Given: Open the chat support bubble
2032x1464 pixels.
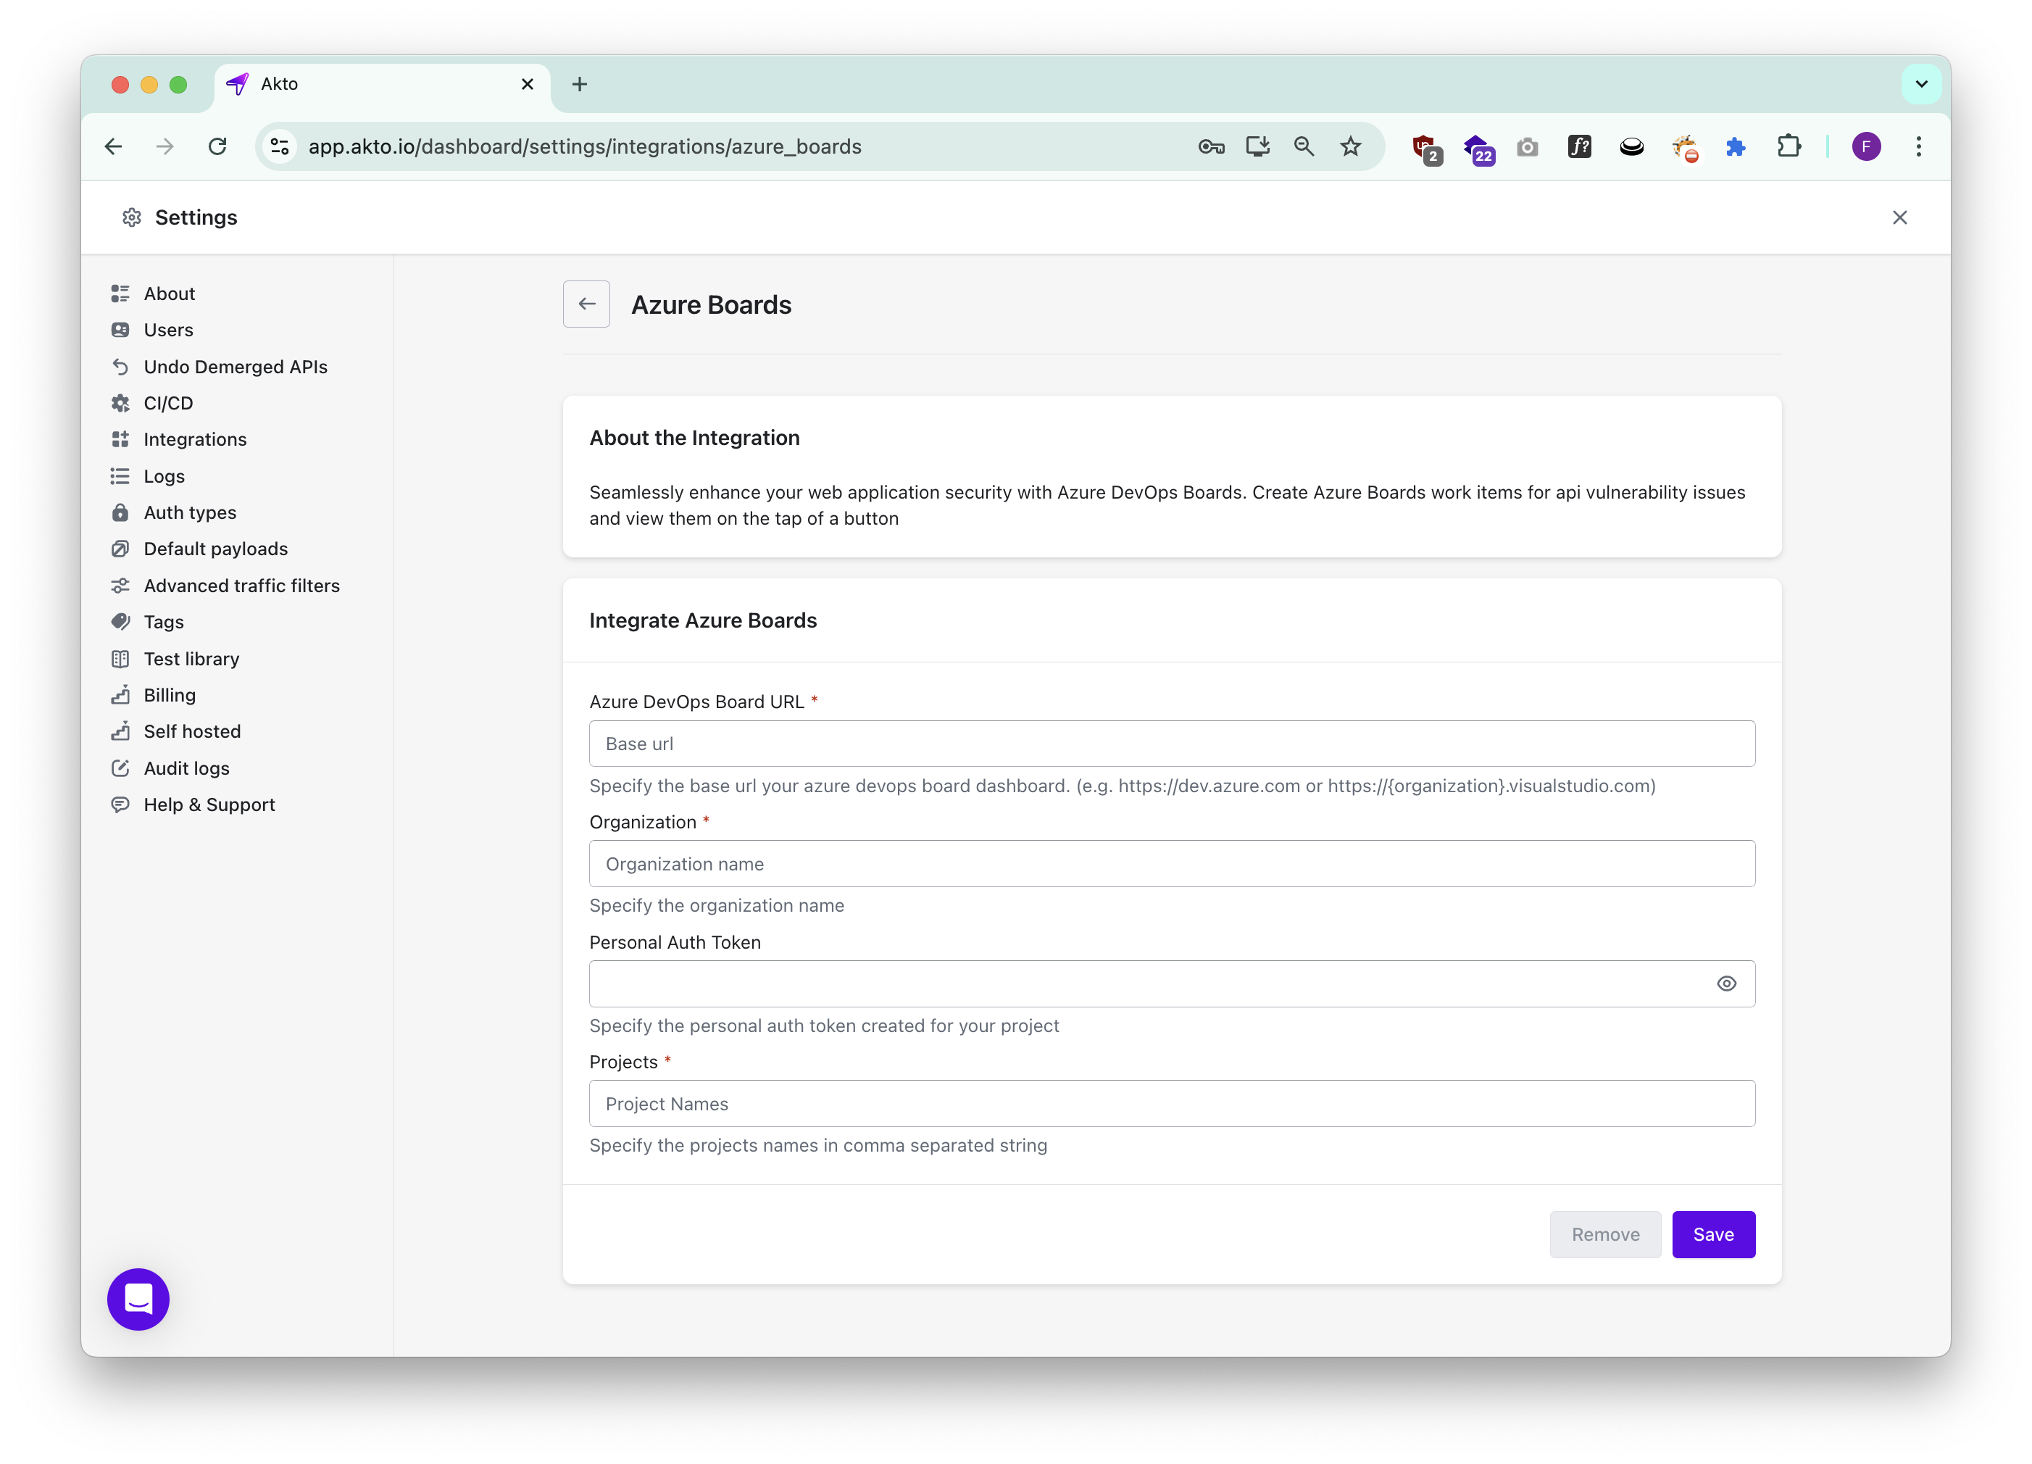Looking at the screenshot, I should tap(138, 1298).
